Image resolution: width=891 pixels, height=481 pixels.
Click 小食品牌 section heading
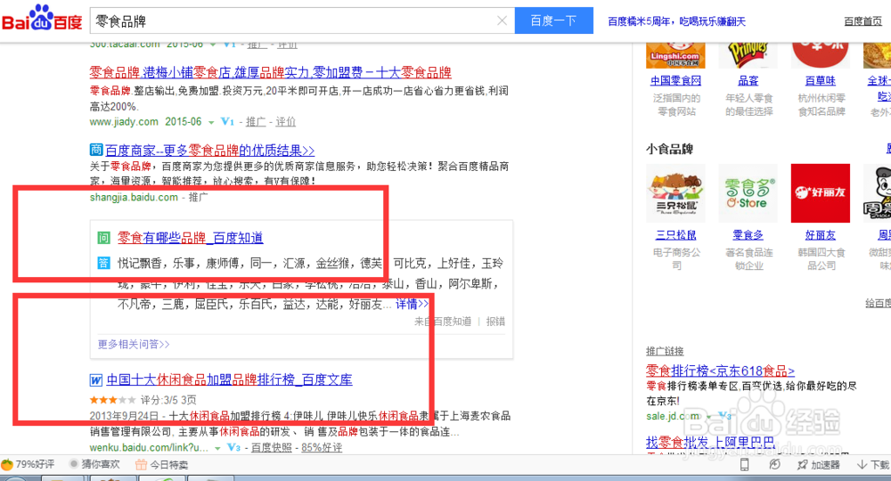(669, 150)
